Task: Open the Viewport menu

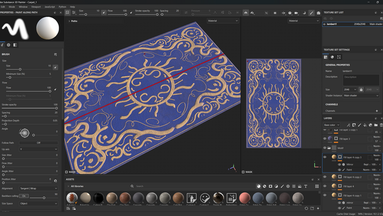Action: click(x=36, y=7)
